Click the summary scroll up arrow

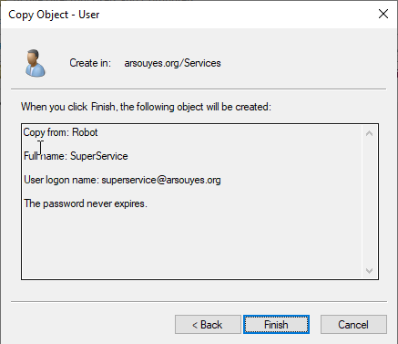click(369, 133)
